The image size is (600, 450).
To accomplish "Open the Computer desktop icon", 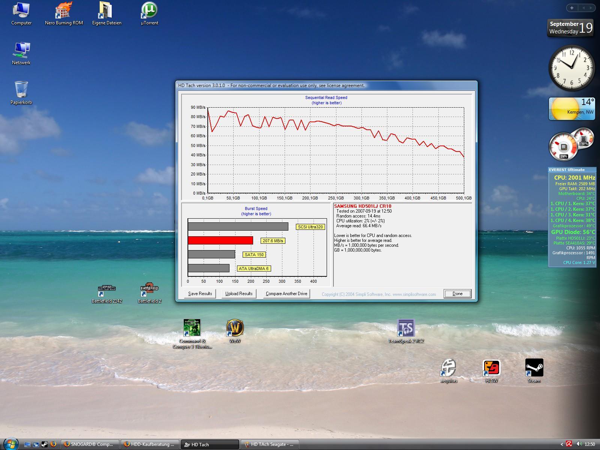I will click(x=21, y=13).
